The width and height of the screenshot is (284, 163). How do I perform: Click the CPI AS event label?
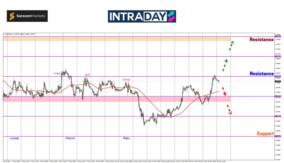pyautogui.click(x=126, y=79)
